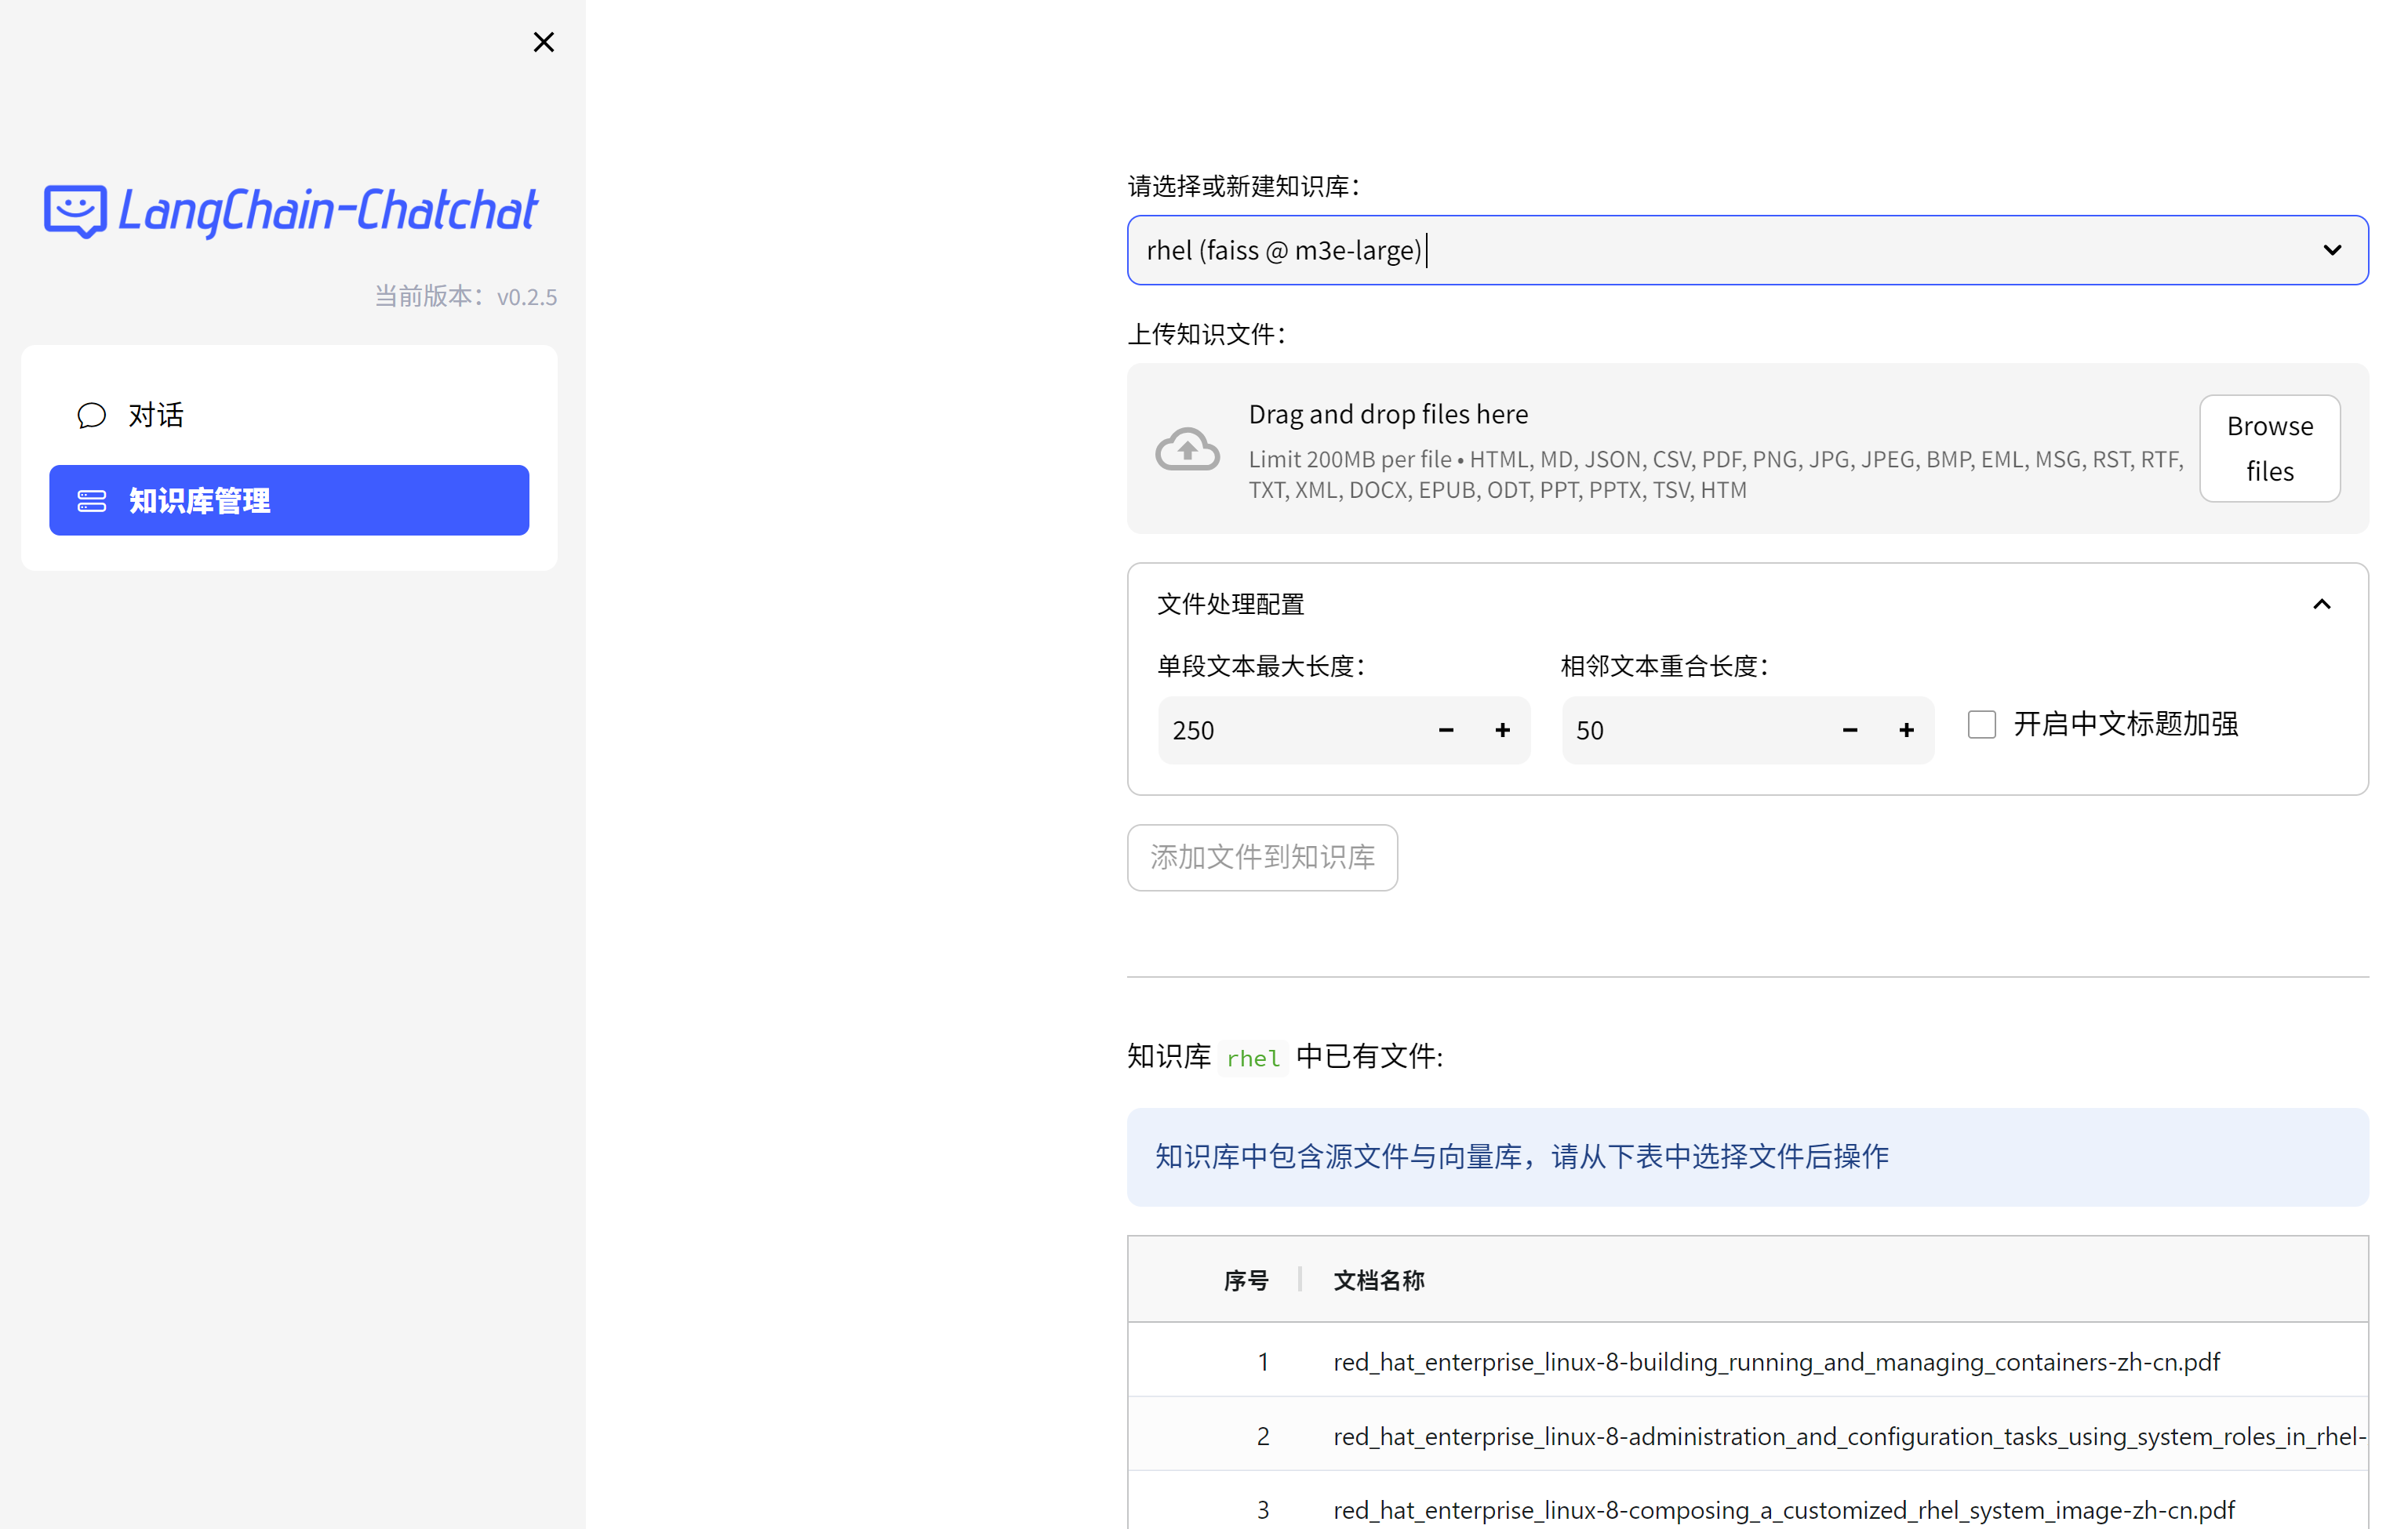
Task: Increase 单段文本最大长度 with plus icon
Action: click(x=1502, y=731)
